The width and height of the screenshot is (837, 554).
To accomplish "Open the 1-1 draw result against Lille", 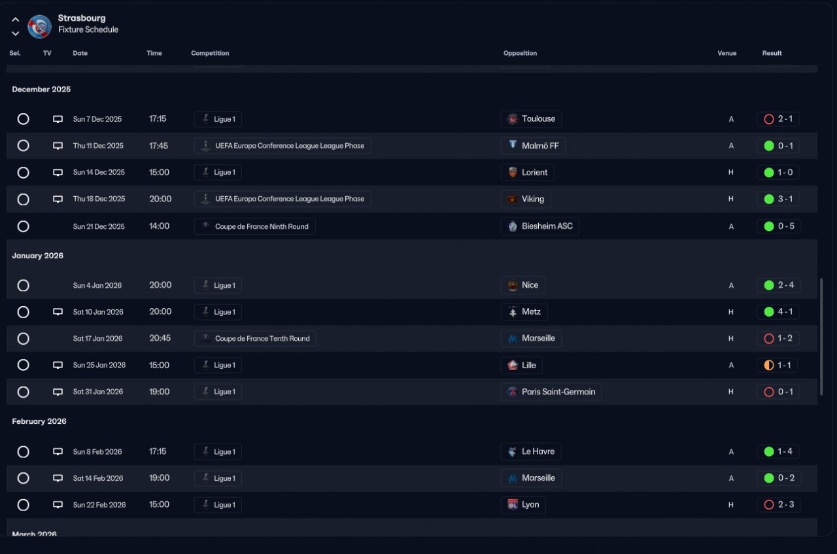I will 778,365.
